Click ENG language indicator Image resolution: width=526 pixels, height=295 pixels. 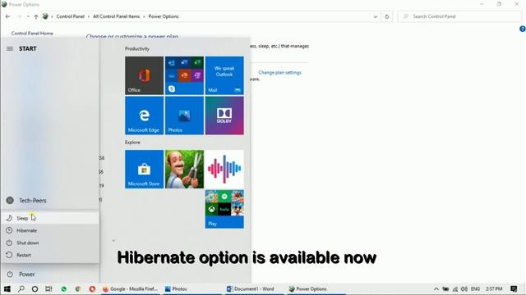coord(475,288)
